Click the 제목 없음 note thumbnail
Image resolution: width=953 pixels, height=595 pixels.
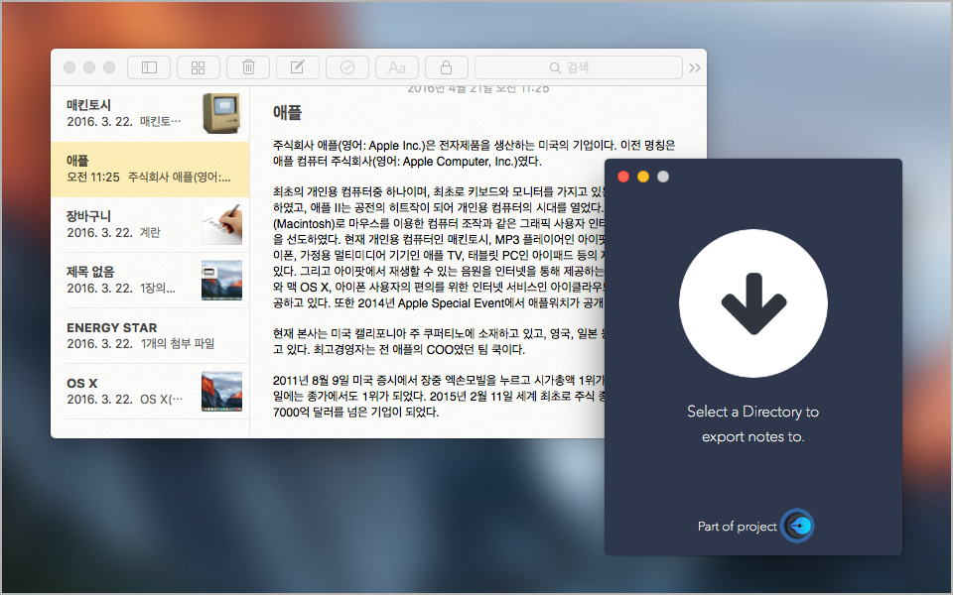click(x=221, y=280)
